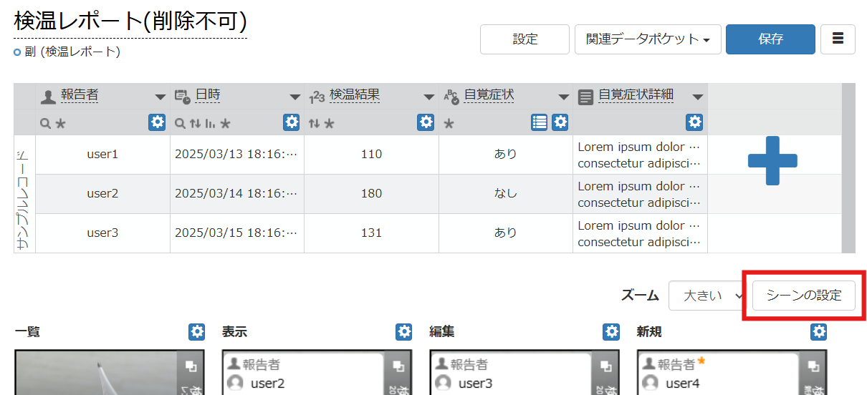867x395 pixels.
Task: Click the 2025/03/15 date cell
Action: coord(237,233)
